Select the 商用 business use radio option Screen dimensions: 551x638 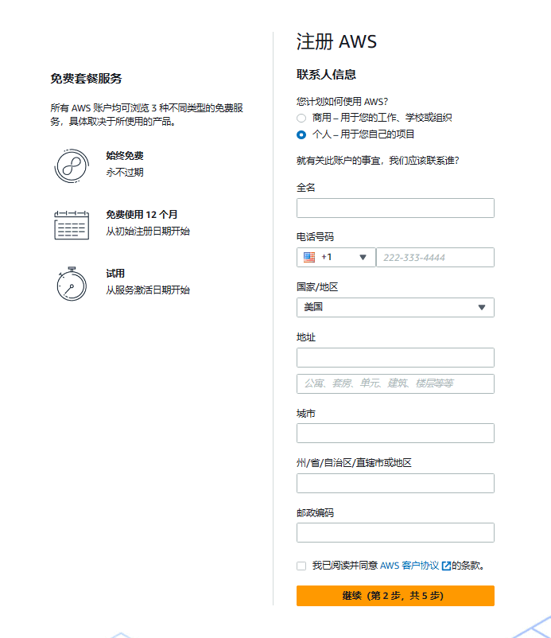click(x=301, y=118)
